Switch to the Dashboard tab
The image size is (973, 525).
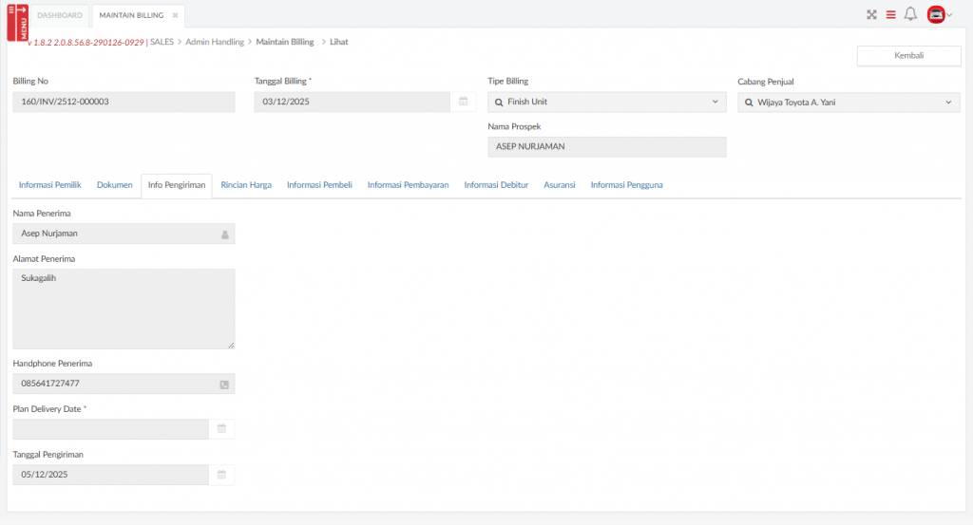coord(59,15)
